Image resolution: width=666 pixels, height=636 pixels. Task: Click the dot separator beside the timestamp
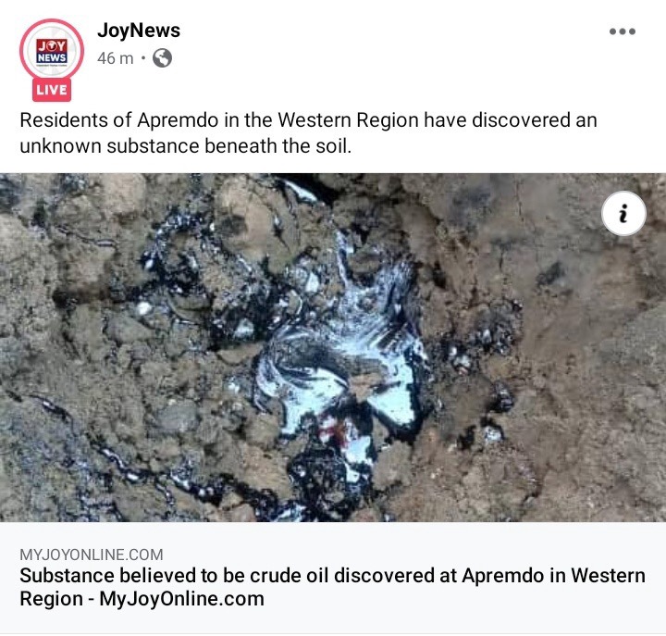[x=143, y=57]
